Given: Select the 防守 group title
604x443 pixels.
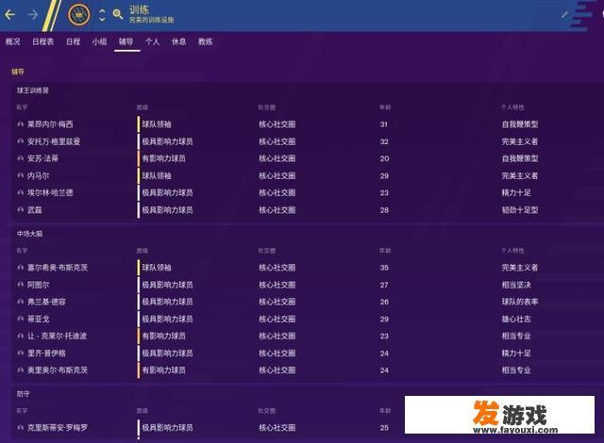Looking at the screenshot, I should coord(23,394).
